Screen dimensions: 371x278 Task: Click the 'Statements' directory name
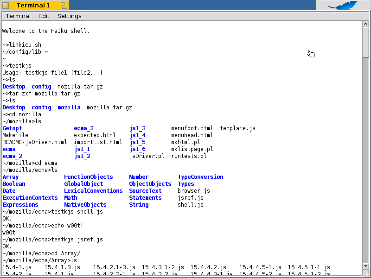coord(145,198)
